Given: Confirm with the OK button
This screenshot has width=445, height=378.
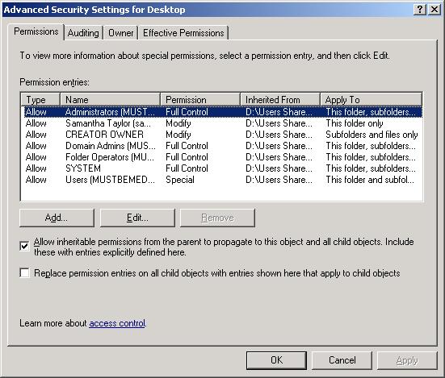Looking at the screenshot, I should click(276, 360).
